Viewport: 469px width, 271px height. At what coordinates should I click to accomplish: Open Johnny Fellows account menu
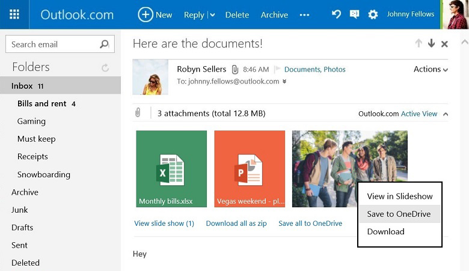click(410, 14)
